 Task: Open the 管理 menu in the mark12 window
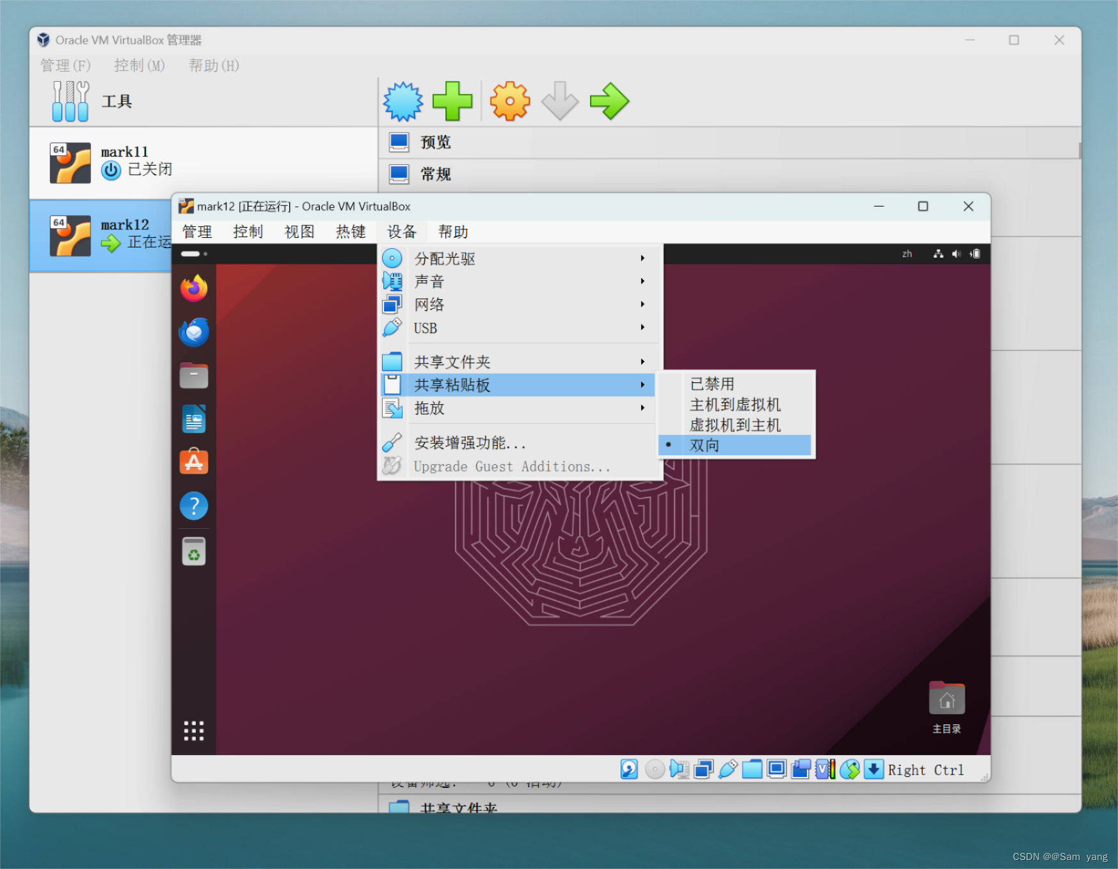197,231
